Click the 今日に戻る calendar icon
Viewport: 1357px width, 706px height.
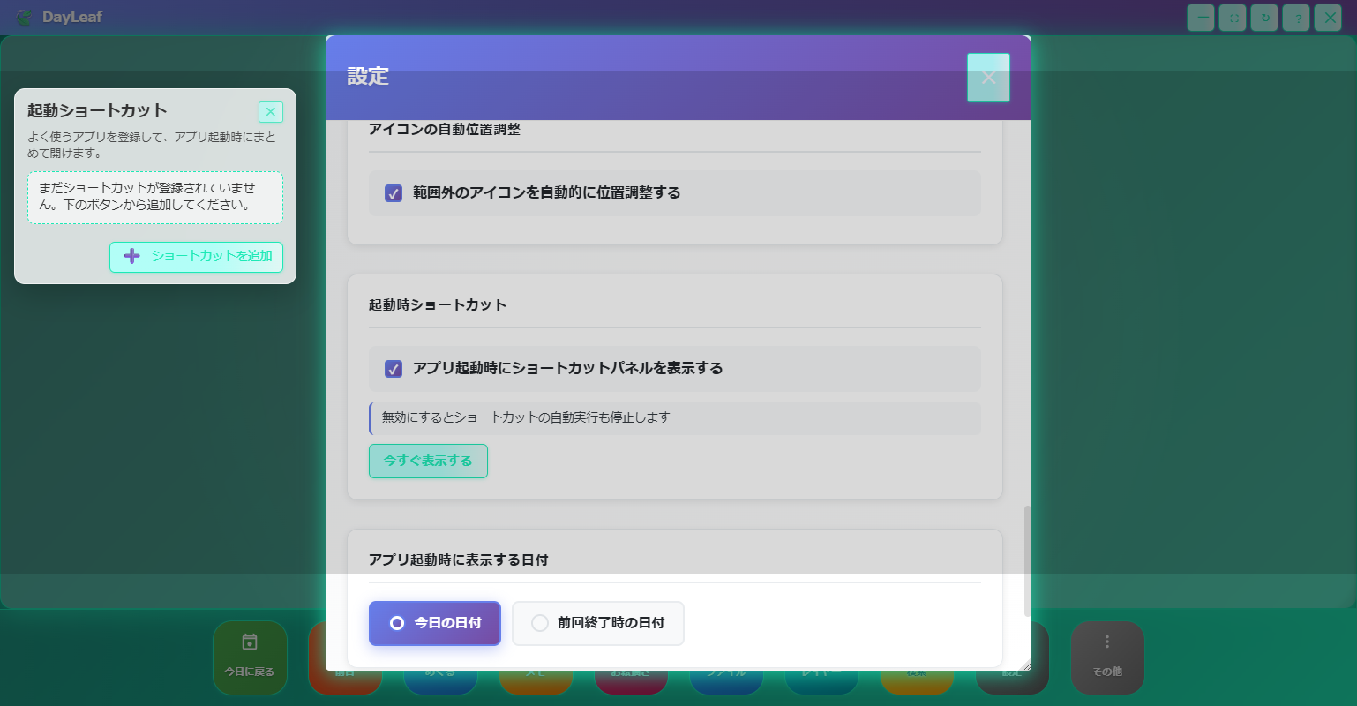[x=250, y=642]
